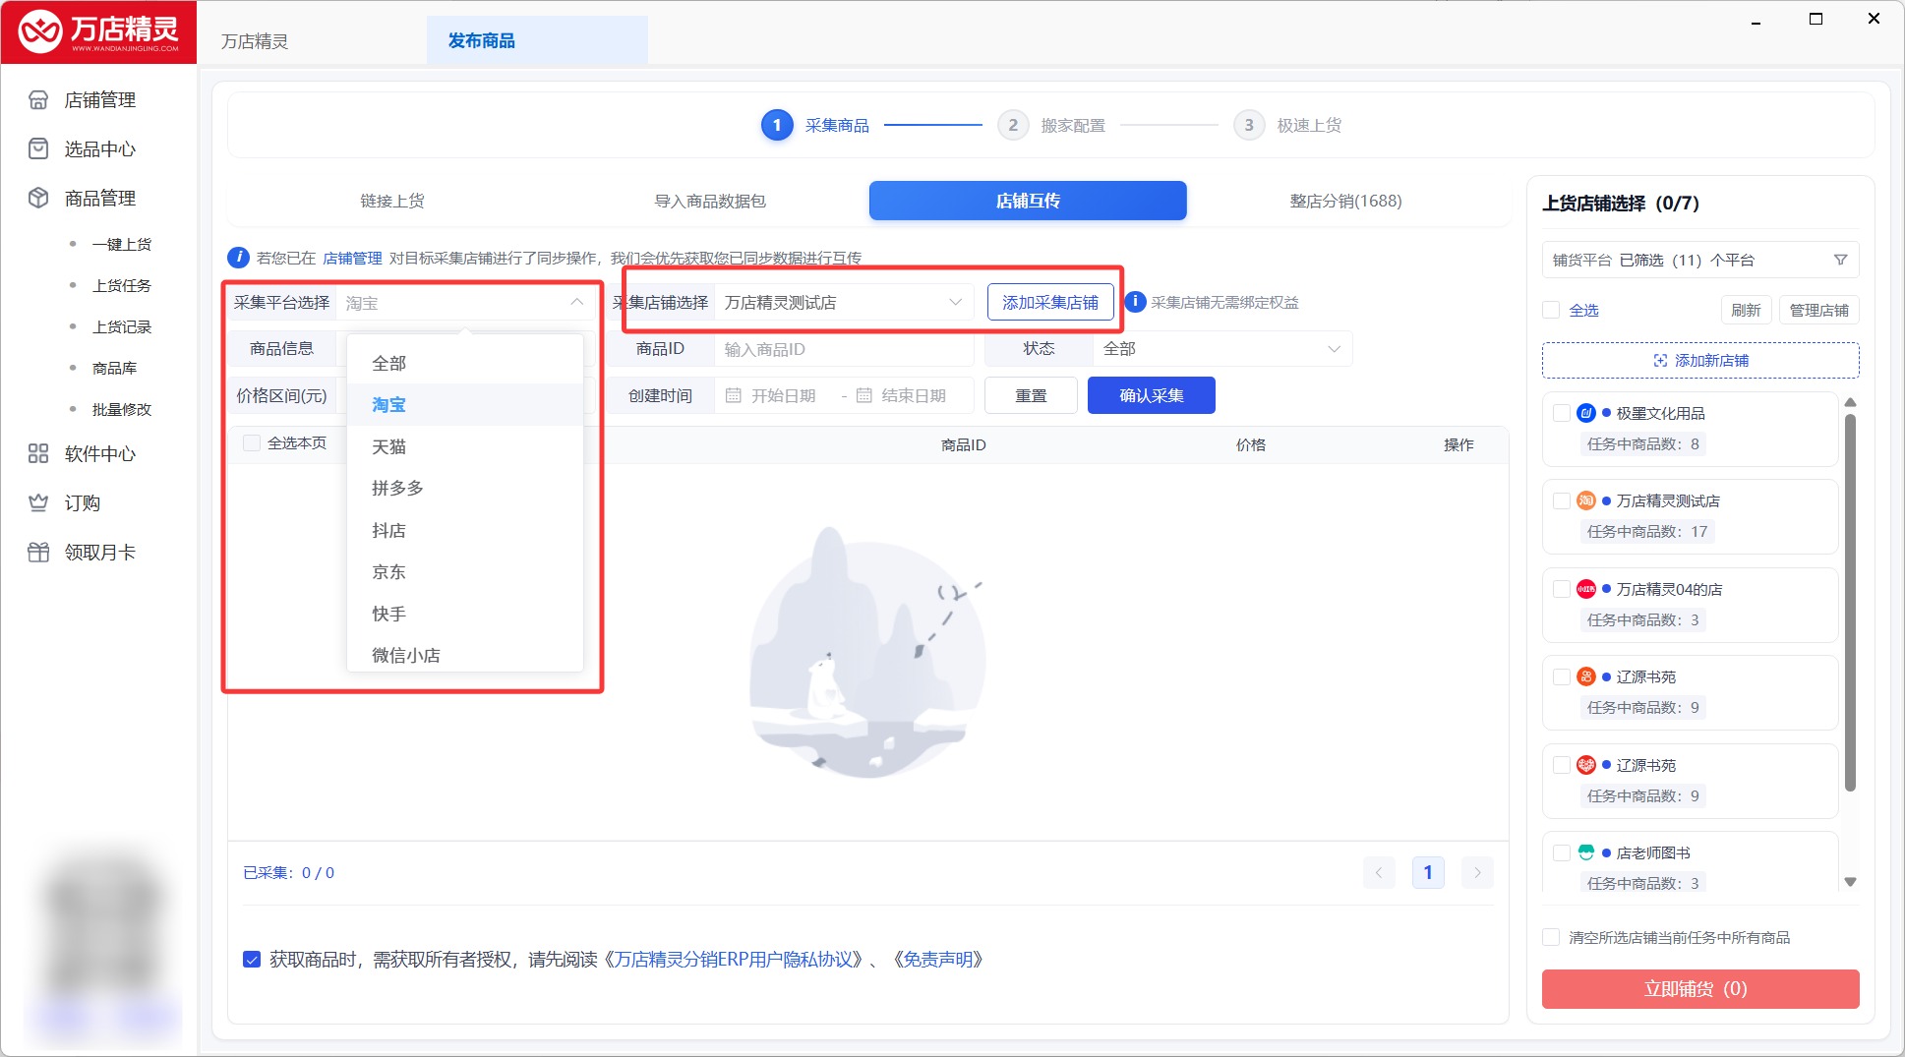1905x1057 pixels.
Task: Click scan icon in 添加新店铺 button
Action: (x=1660, y=361)
